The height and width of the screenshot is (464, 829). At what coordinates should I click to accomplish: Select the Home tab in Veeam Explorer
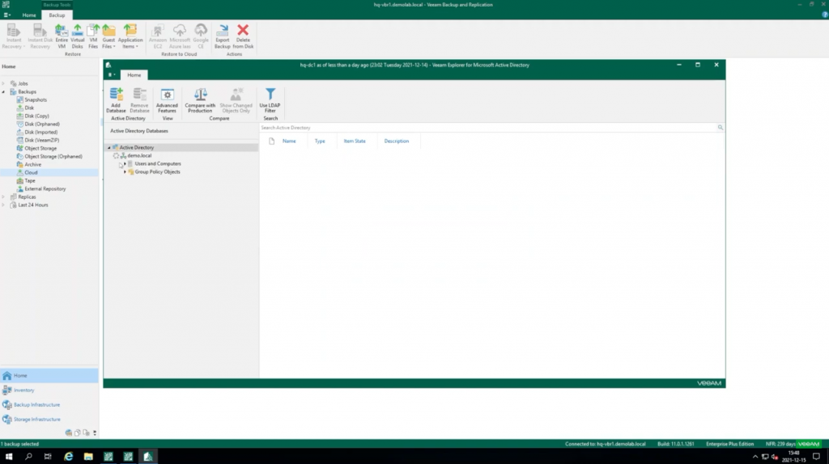click(134, 75)
